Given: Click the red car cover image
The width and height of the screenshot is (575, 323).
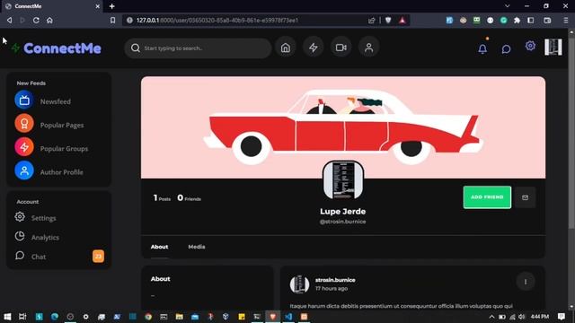Looking at the screenshot, I should pyautogui.click(x=343, y=127).
